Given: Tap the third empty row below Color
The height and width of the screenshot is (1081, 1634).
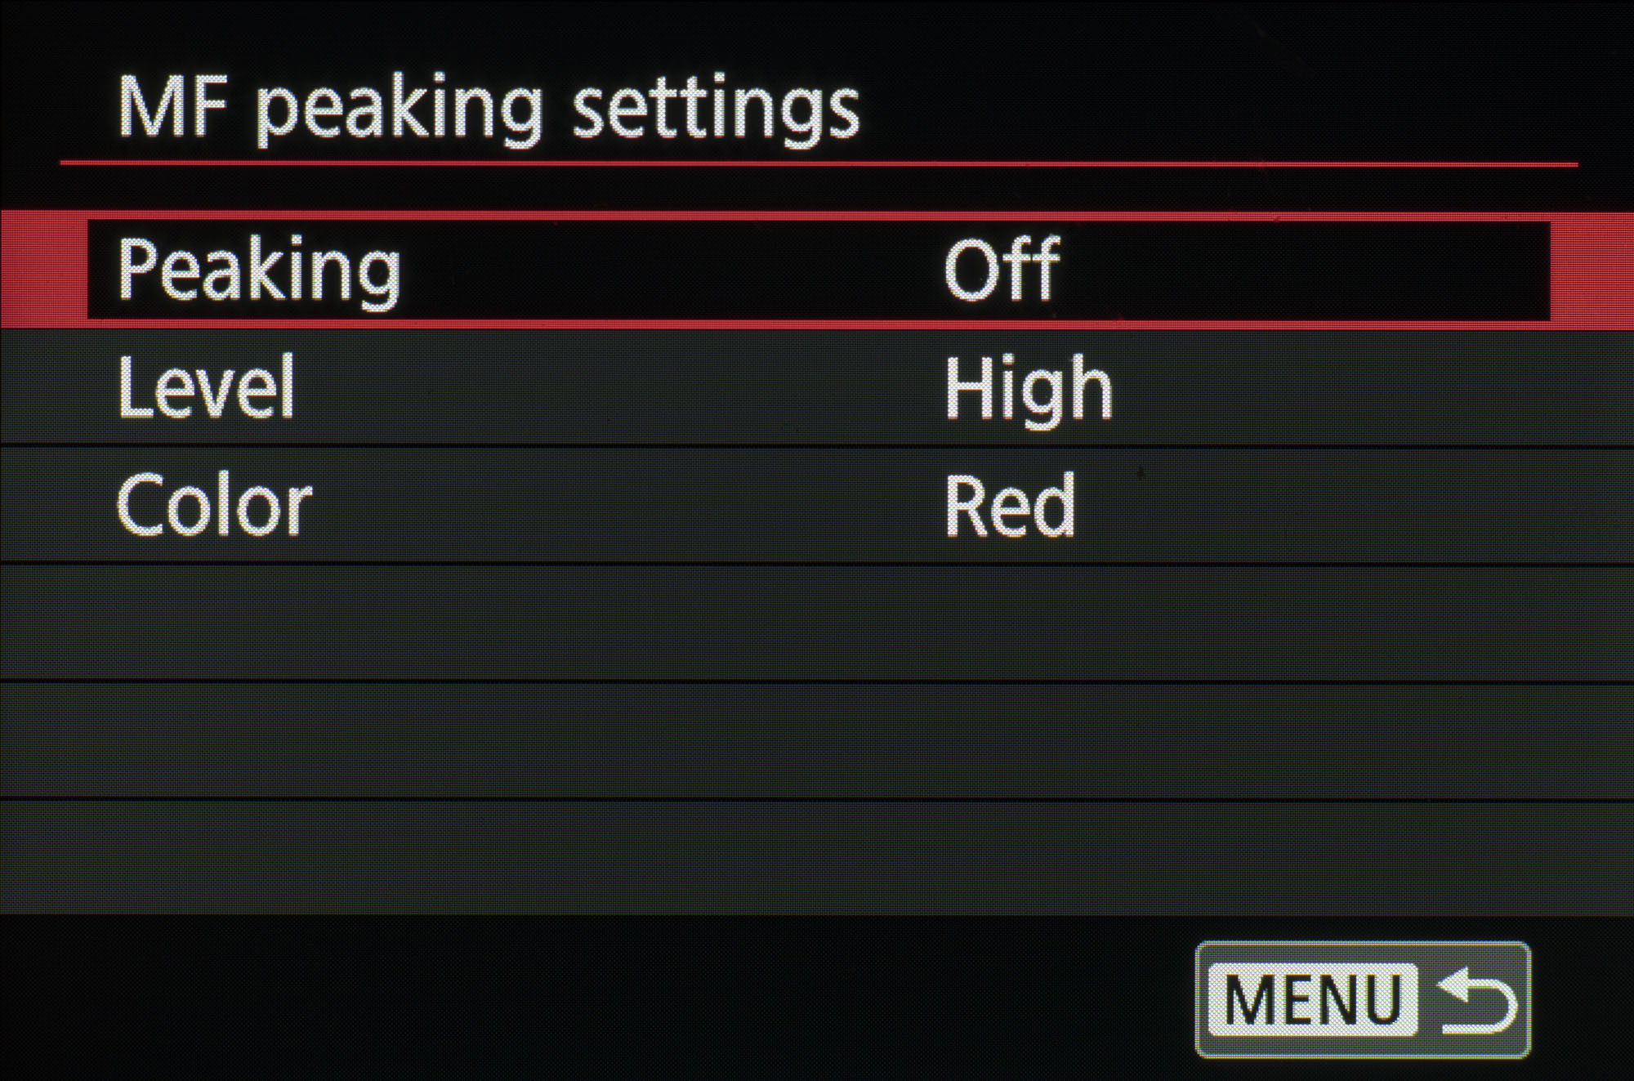Looking at the screenshot, I should point(817,858).
